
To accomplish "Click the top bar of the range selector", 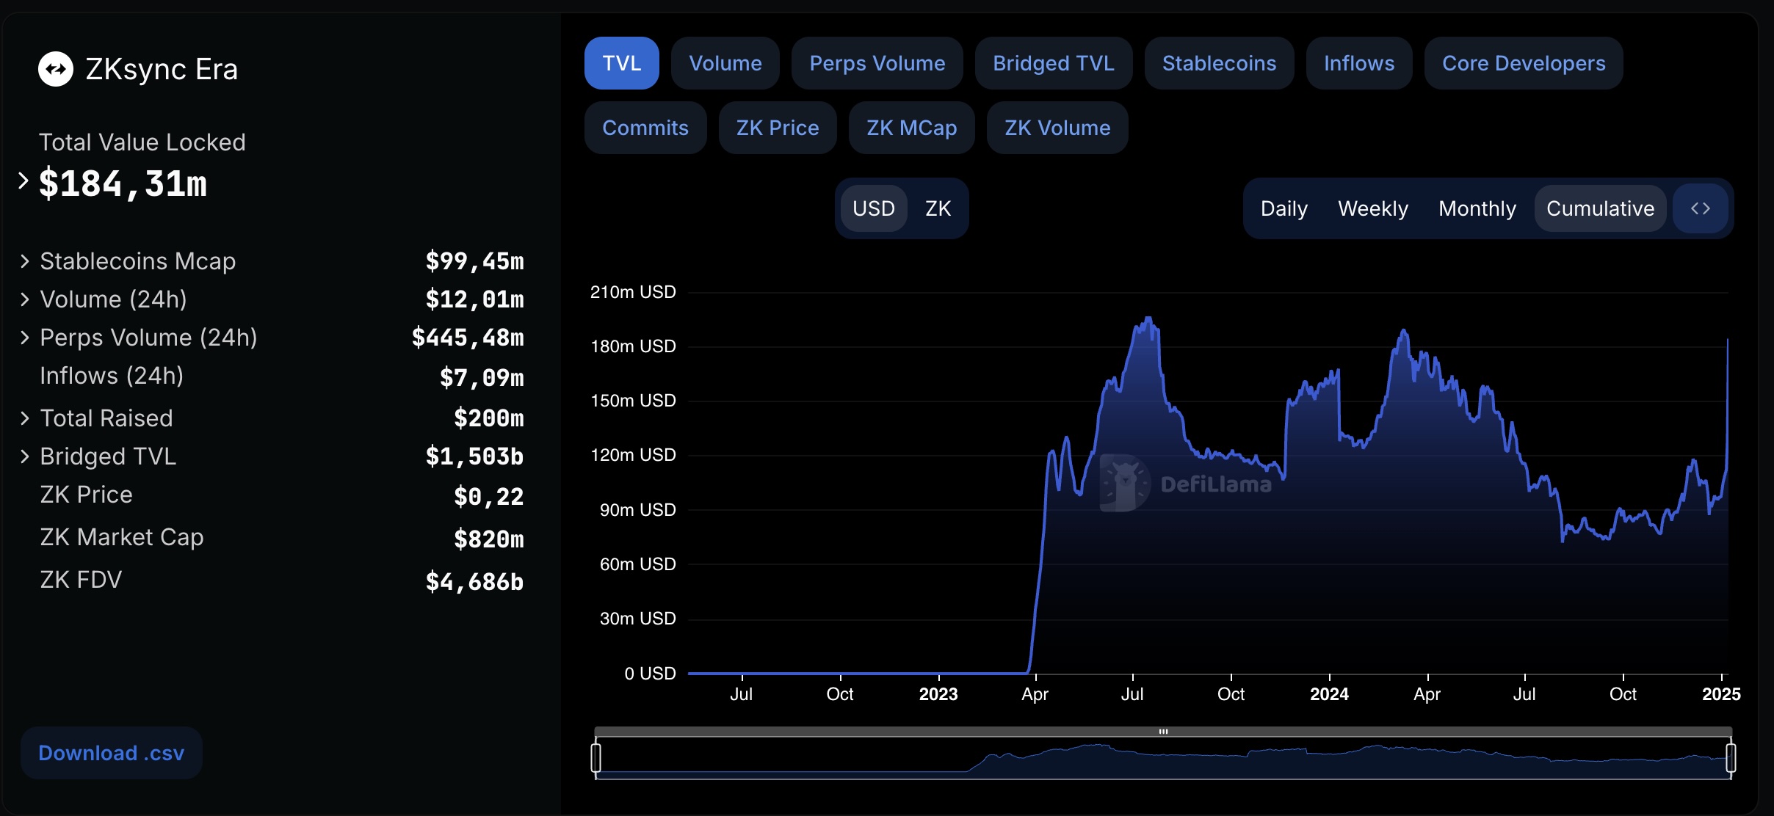I will [x=1163, y=732].
